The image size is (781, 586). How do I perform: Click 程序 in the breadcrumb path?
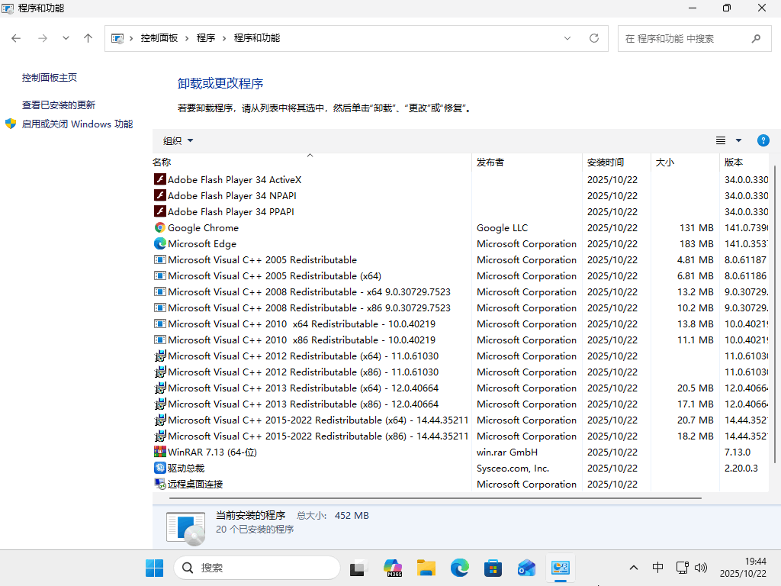click(x=206, y=38)
